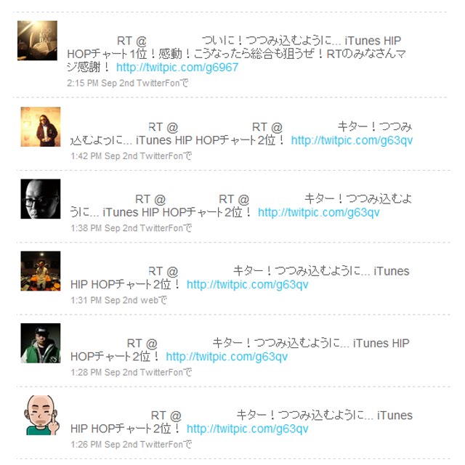Viewport: 465px width, 465px height.
Task: Open black-and-white bald man with glasses avatar
Action: pyautogui.click(x=41, y=199)
